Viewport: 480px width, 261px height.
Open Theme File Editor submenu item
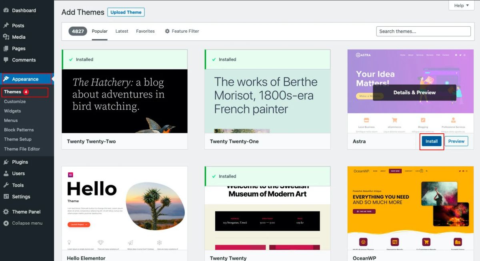22,149
